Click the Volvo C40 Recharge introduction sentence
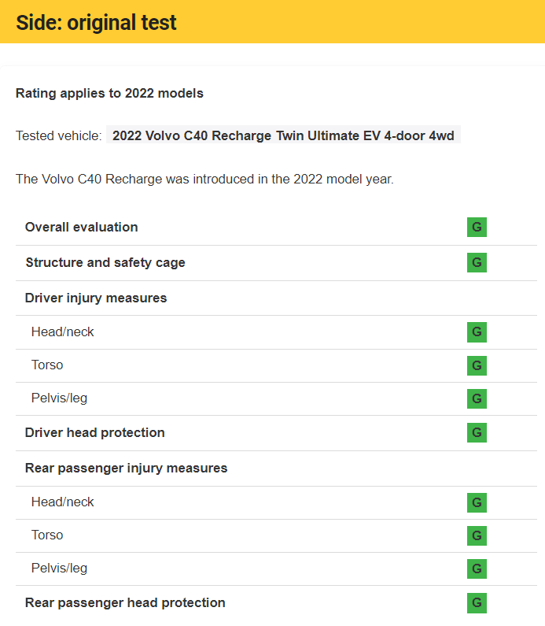Image resolution: width=545 pixels, height=626 pixels. point(204,179)
